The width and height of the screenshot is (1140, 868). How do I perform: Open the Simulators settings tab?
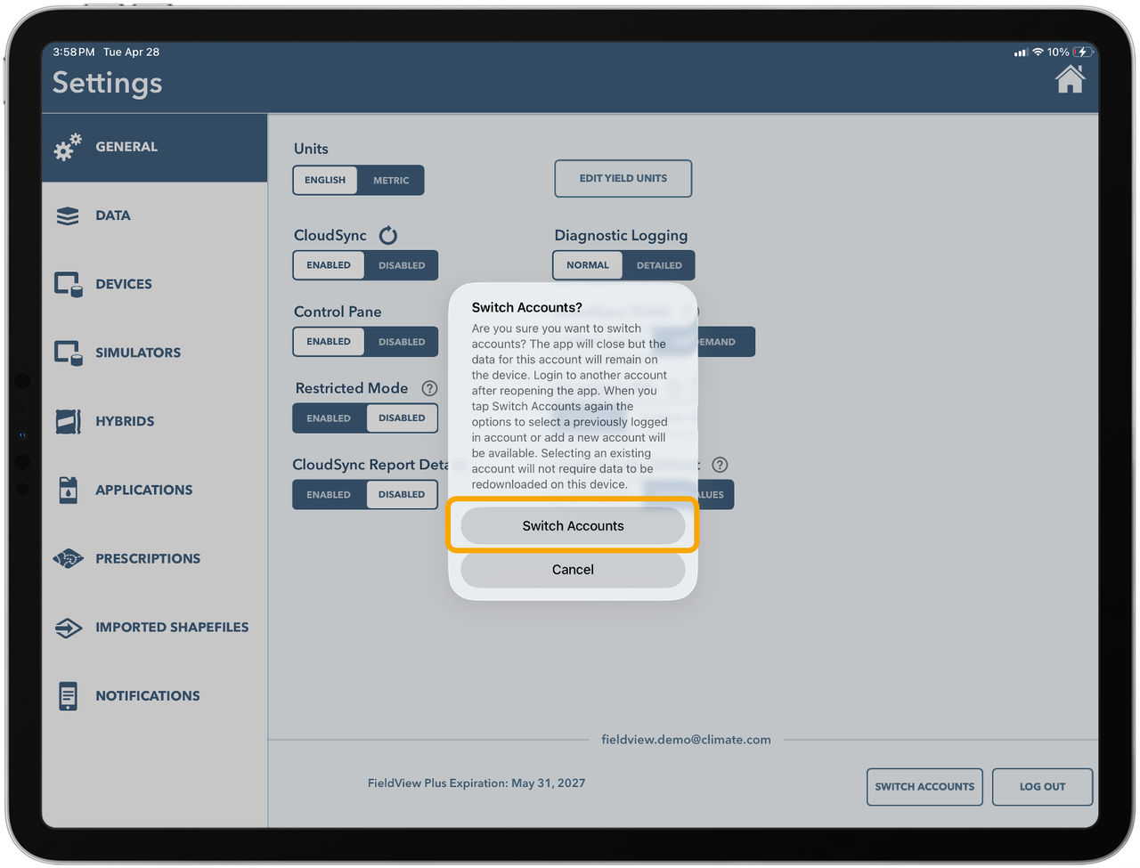pyautogui.click(x=154, y=353)
